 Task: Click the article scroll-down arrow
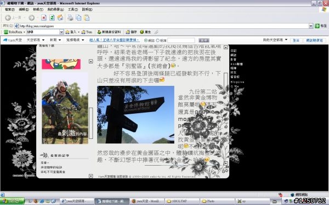tap(226, 163)
